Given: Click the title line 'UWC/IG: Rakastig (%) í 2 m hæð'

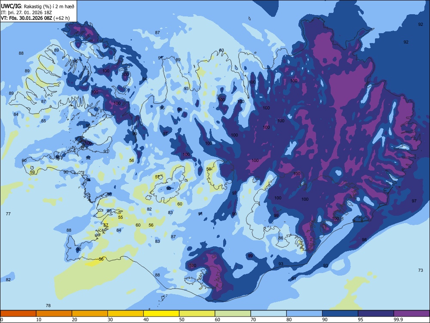Looking at the screenshot, I should [x=37, y=6].
